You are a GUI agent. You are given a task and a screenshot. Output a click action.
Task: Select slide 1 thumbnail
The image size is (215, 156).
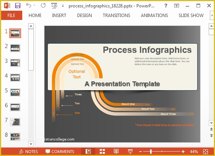pyautogui.click(x=15, y=33)
